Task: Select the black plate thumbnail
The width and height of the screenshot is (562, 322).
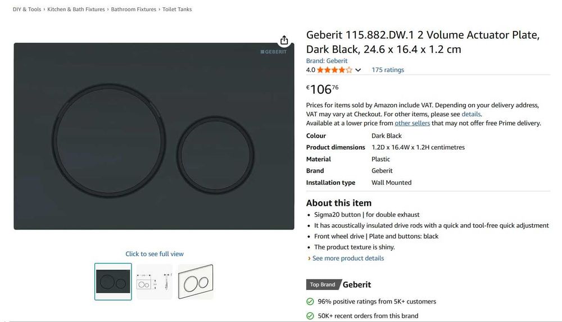Action: [113, 282]
